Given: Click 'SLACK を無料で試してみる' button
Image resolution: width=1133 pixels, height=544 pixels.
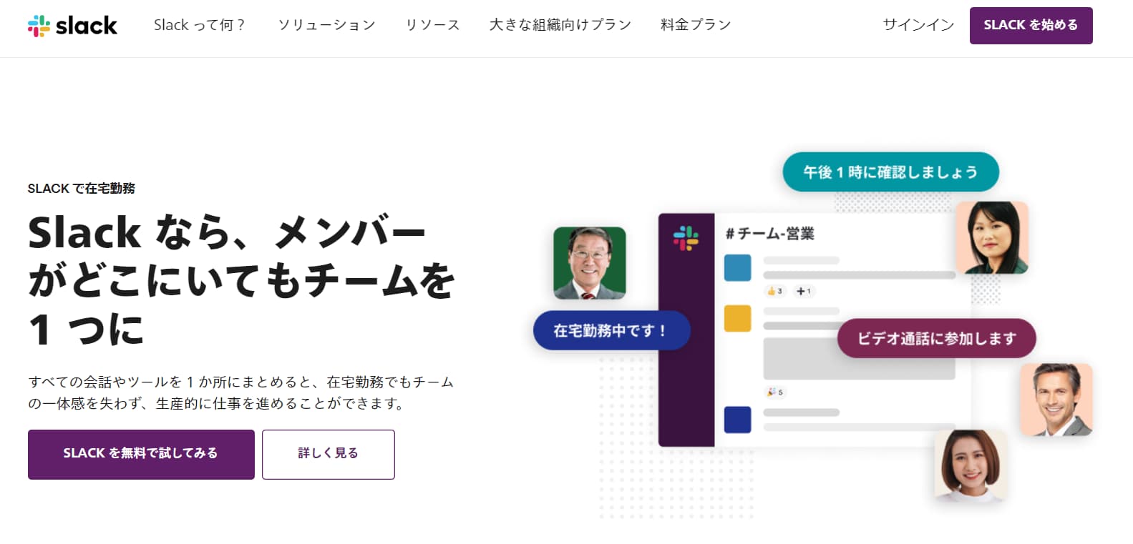Looking at the screenshot, I should point(141,454).
